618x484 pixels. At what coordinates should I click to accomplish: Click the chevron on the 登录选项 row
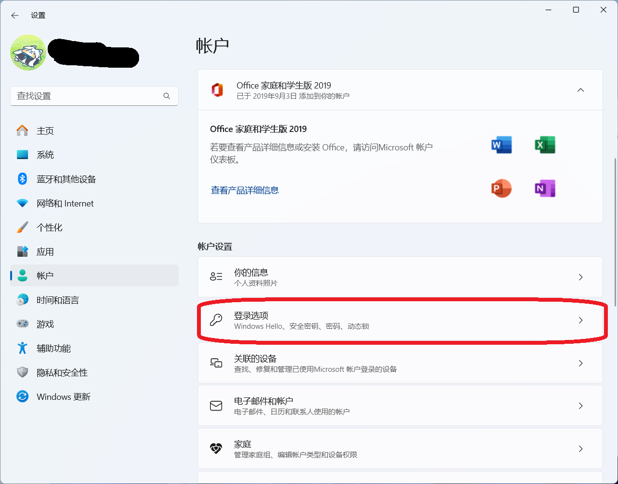coord(581,320)
